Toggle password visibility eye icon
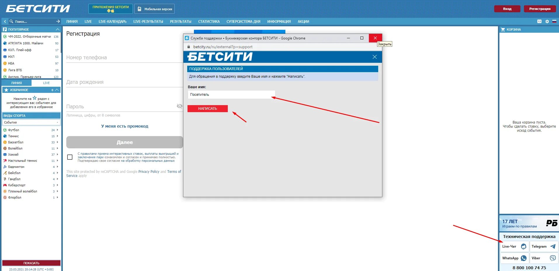Viewport: 559px width, 271px height. 180,106
